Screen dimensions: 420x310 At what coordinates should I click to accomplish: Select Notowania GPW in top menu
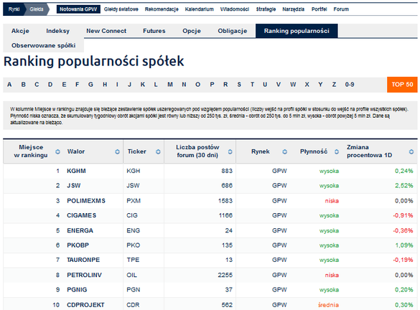[x=78, y=9]
